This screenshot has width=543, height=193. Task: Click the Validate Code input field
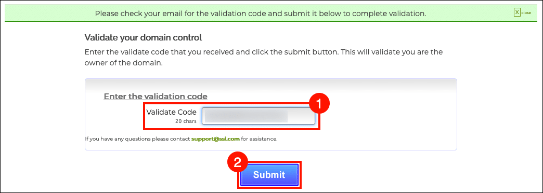coord(258,116)
